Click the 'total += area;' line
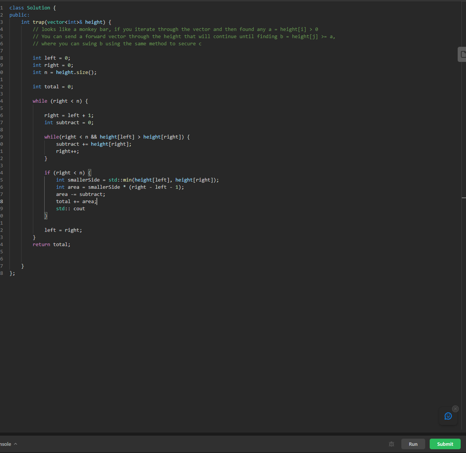The width and height of the screenshot is (466, 453). 76,201
